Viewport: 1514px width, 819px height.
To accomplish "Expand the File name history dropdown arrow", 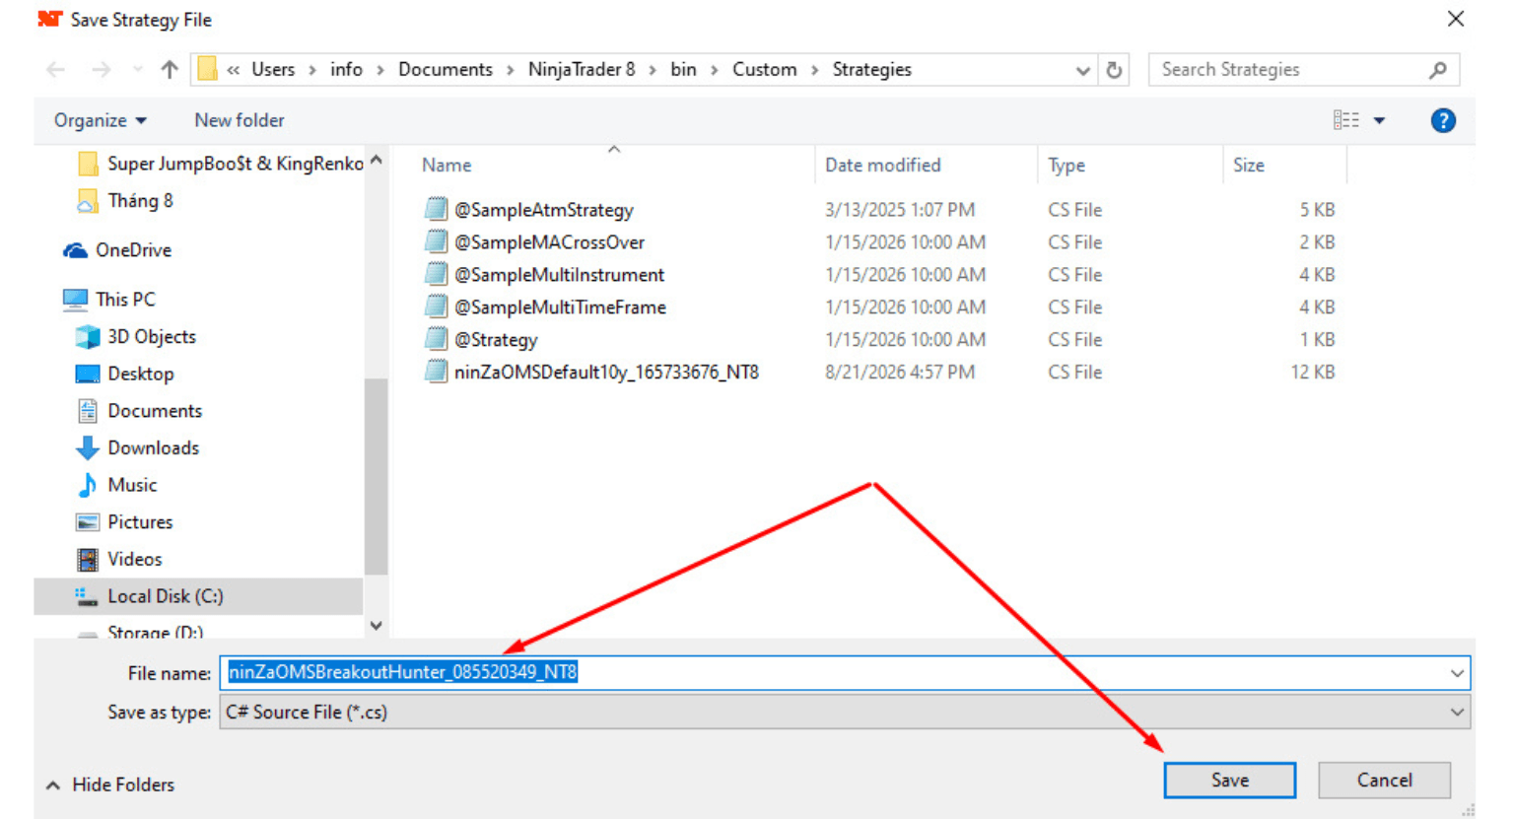I will click(1457, 672).
